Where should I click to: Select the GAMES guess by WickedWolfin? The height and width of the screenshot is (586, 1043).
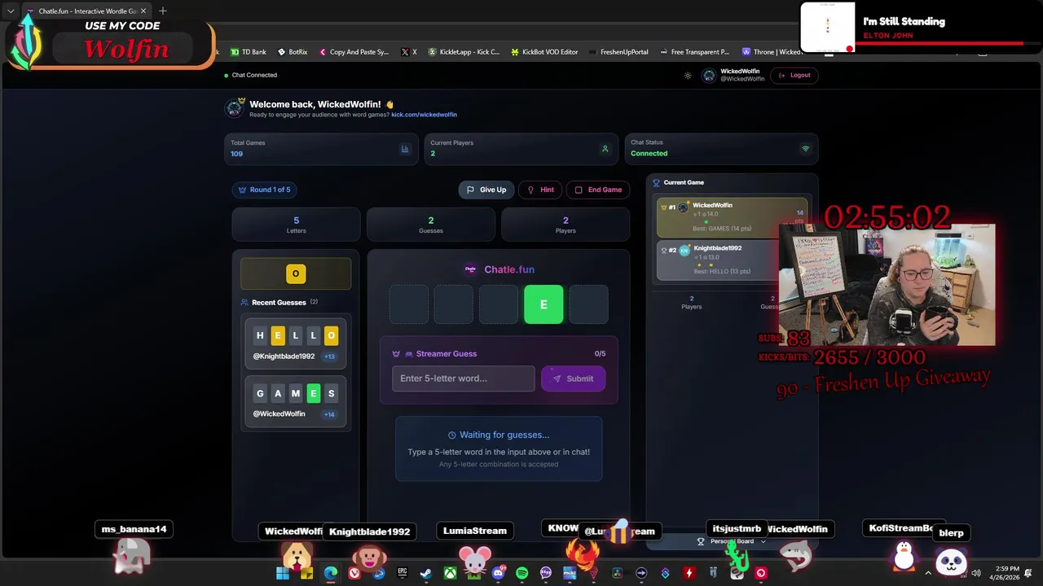pyautogui.click(x=296, y=401)
